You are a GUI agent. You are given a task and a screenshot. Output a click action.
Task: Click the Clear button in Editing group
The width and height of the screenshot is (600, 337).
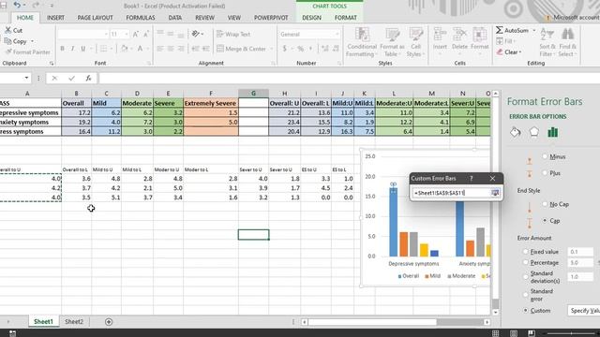tap(508, 52)
